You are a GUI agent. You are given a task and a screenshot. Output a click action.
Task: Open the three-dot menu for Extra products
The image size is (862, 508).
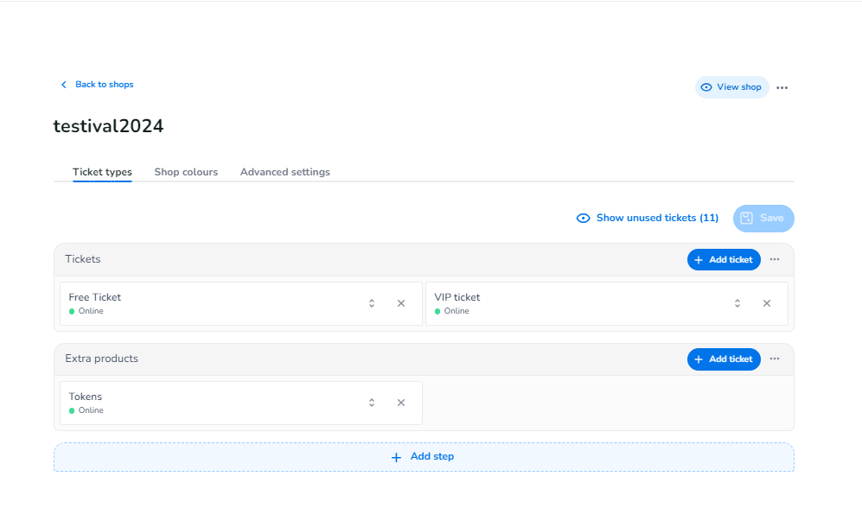775,359
